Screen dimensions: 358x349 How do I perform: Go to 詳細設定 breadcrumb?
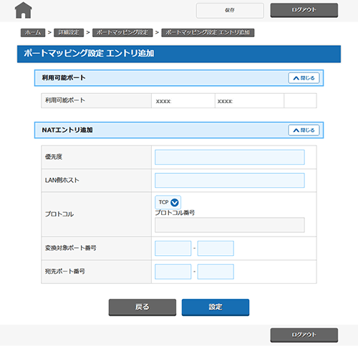point(69,32)
